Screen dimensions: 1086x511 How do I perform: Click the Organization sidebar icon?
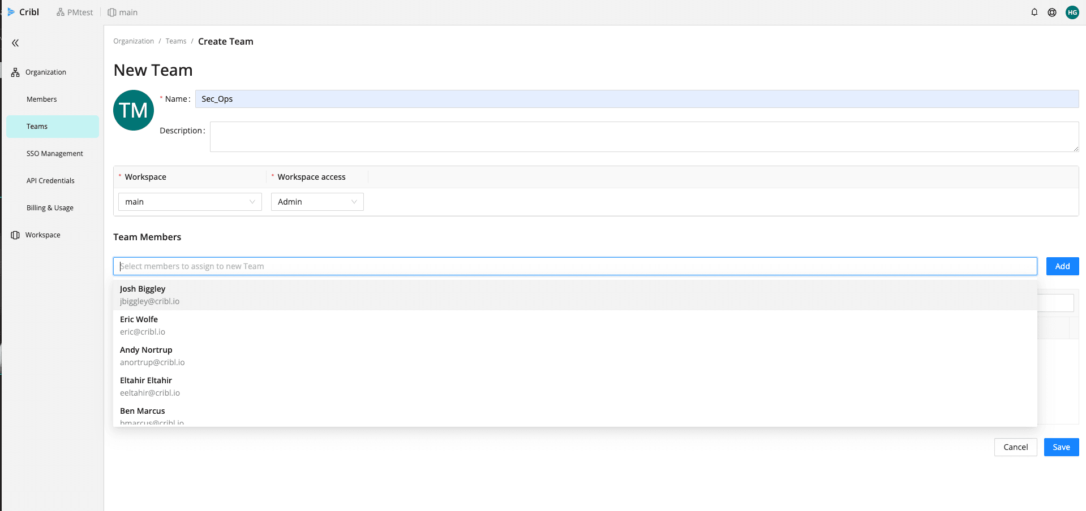(x=15, y=72)
